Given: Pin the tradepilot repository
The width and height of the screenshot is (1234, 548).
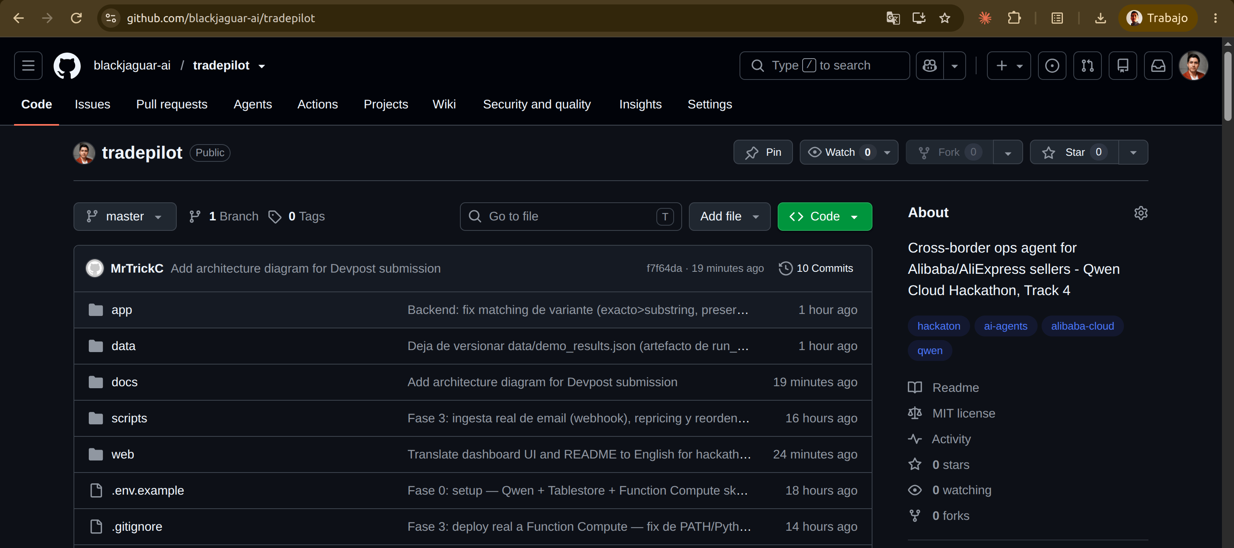Looking at the screenshot, I should tap(763, 152).
